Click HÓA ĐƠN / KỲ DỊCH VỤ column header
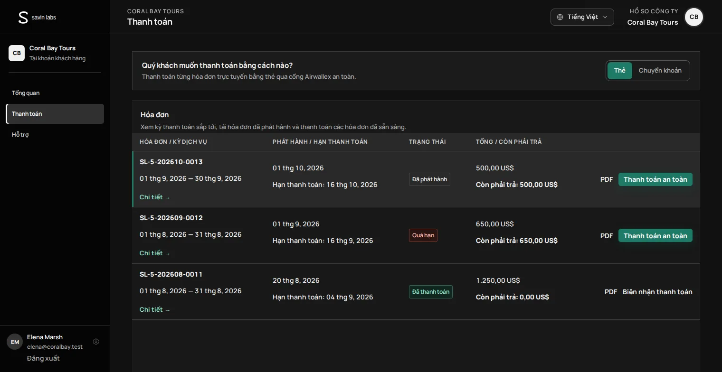Image resolution: width=722 pixels, height=372 pixels. click(173, 142)
